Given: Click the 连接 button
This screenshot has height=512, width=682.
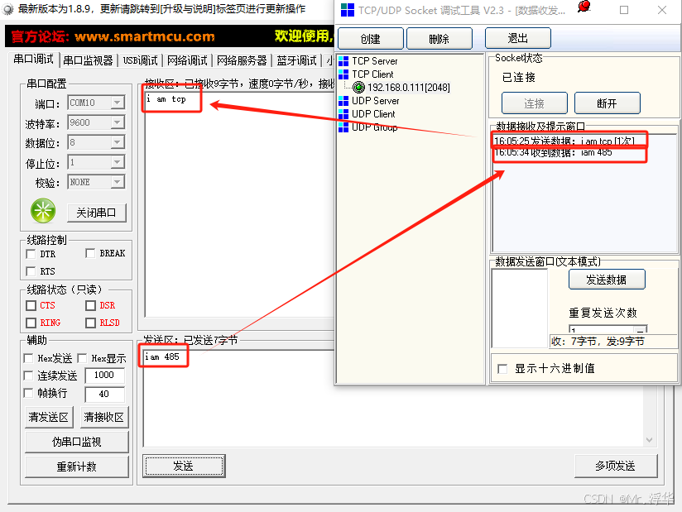Looking at the screenshot, I should coord(534,103).
